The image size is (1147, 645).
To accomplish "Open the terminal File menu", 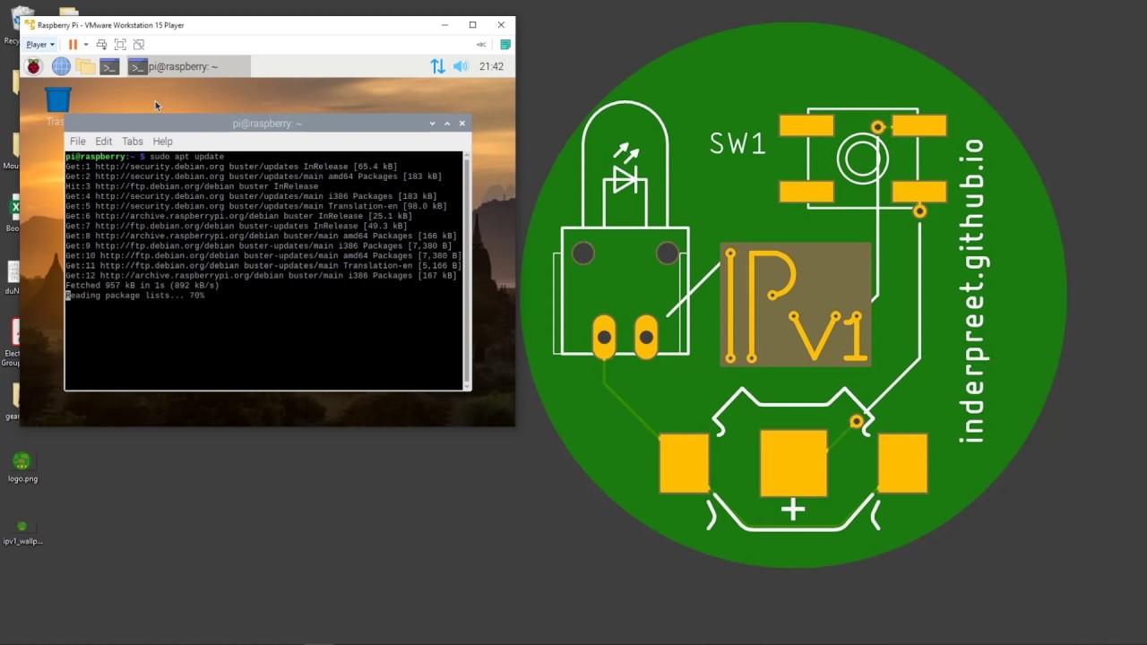I will tap(78, 142).
